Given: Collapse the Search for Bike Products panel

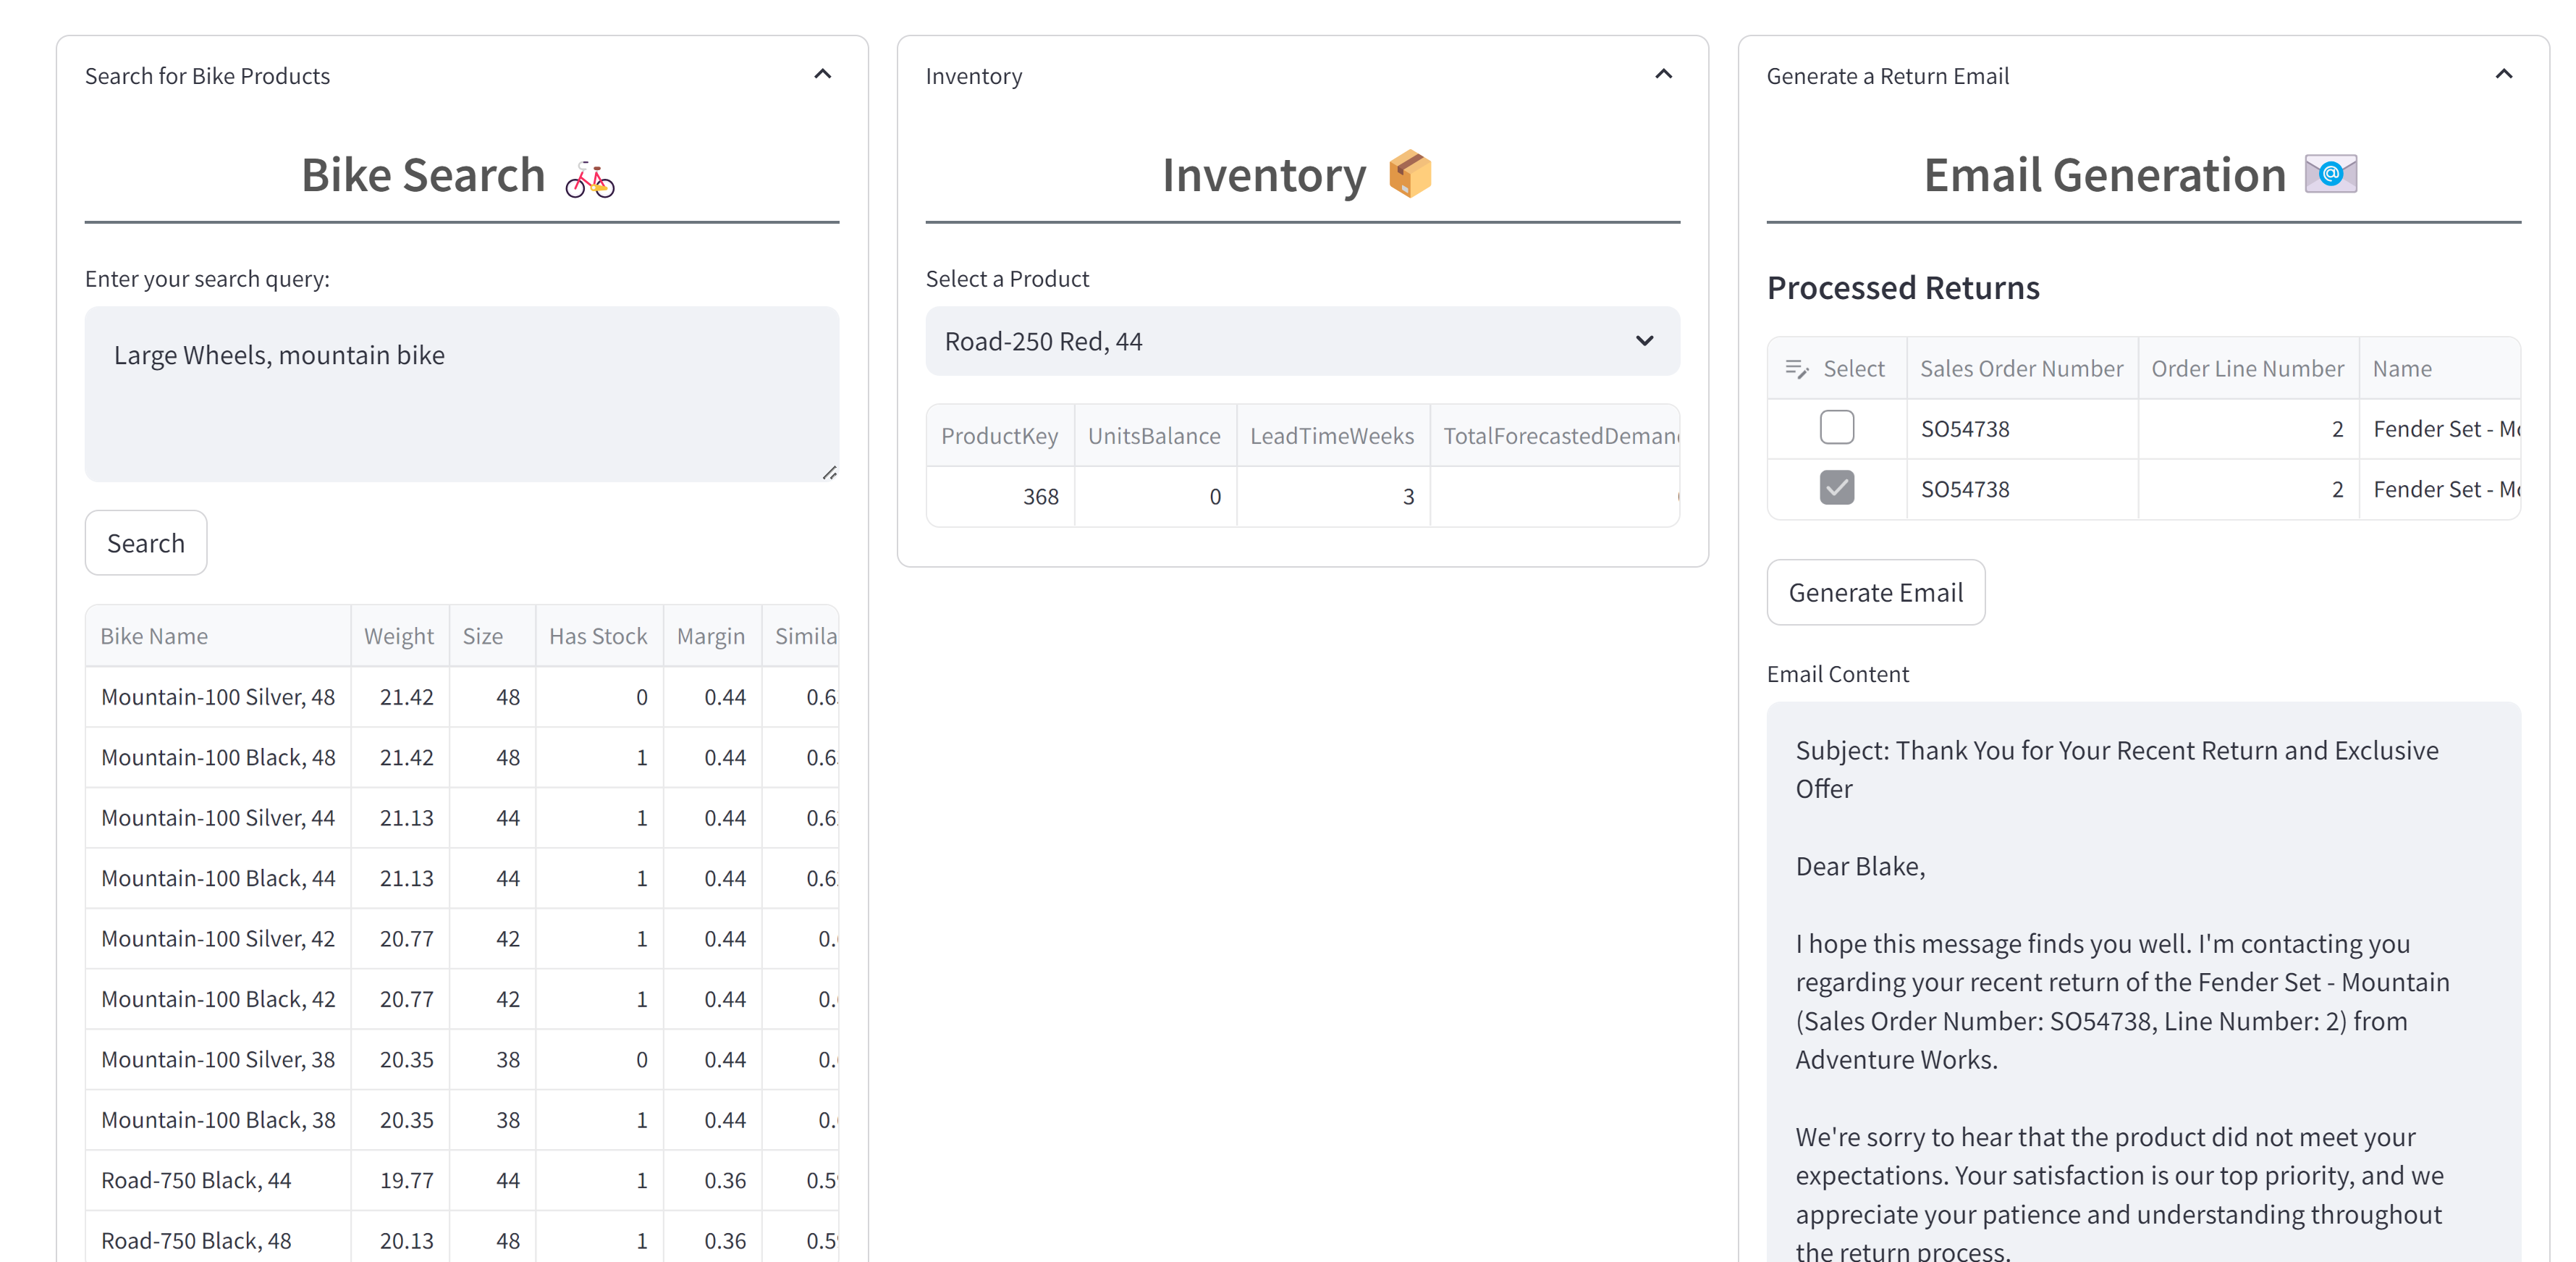Looking at the screenshot, I should [822, 75].
